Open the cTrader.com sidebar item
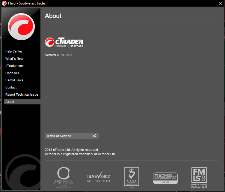The width and height of the screenshot is (225, 192). [14, 66]
